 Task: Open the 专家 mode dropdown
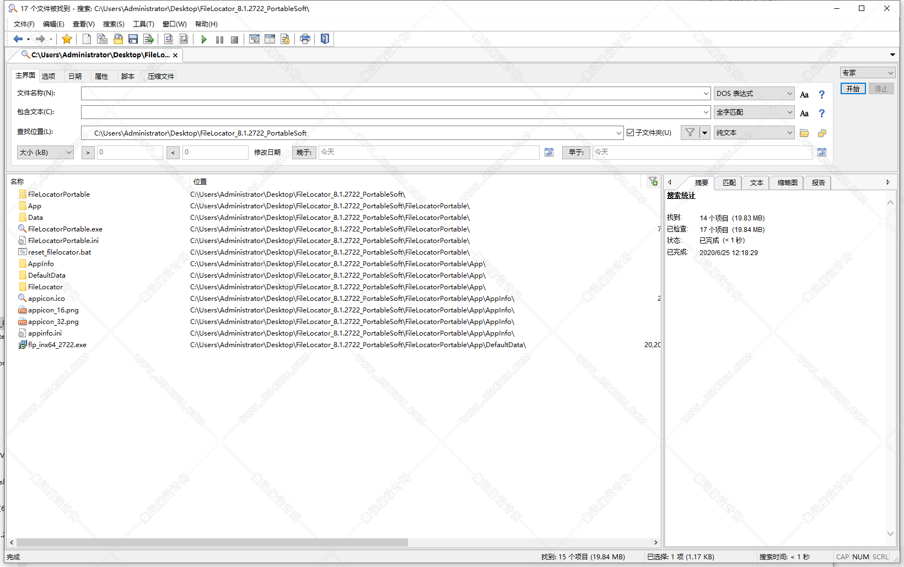click(x=868, y=73)
